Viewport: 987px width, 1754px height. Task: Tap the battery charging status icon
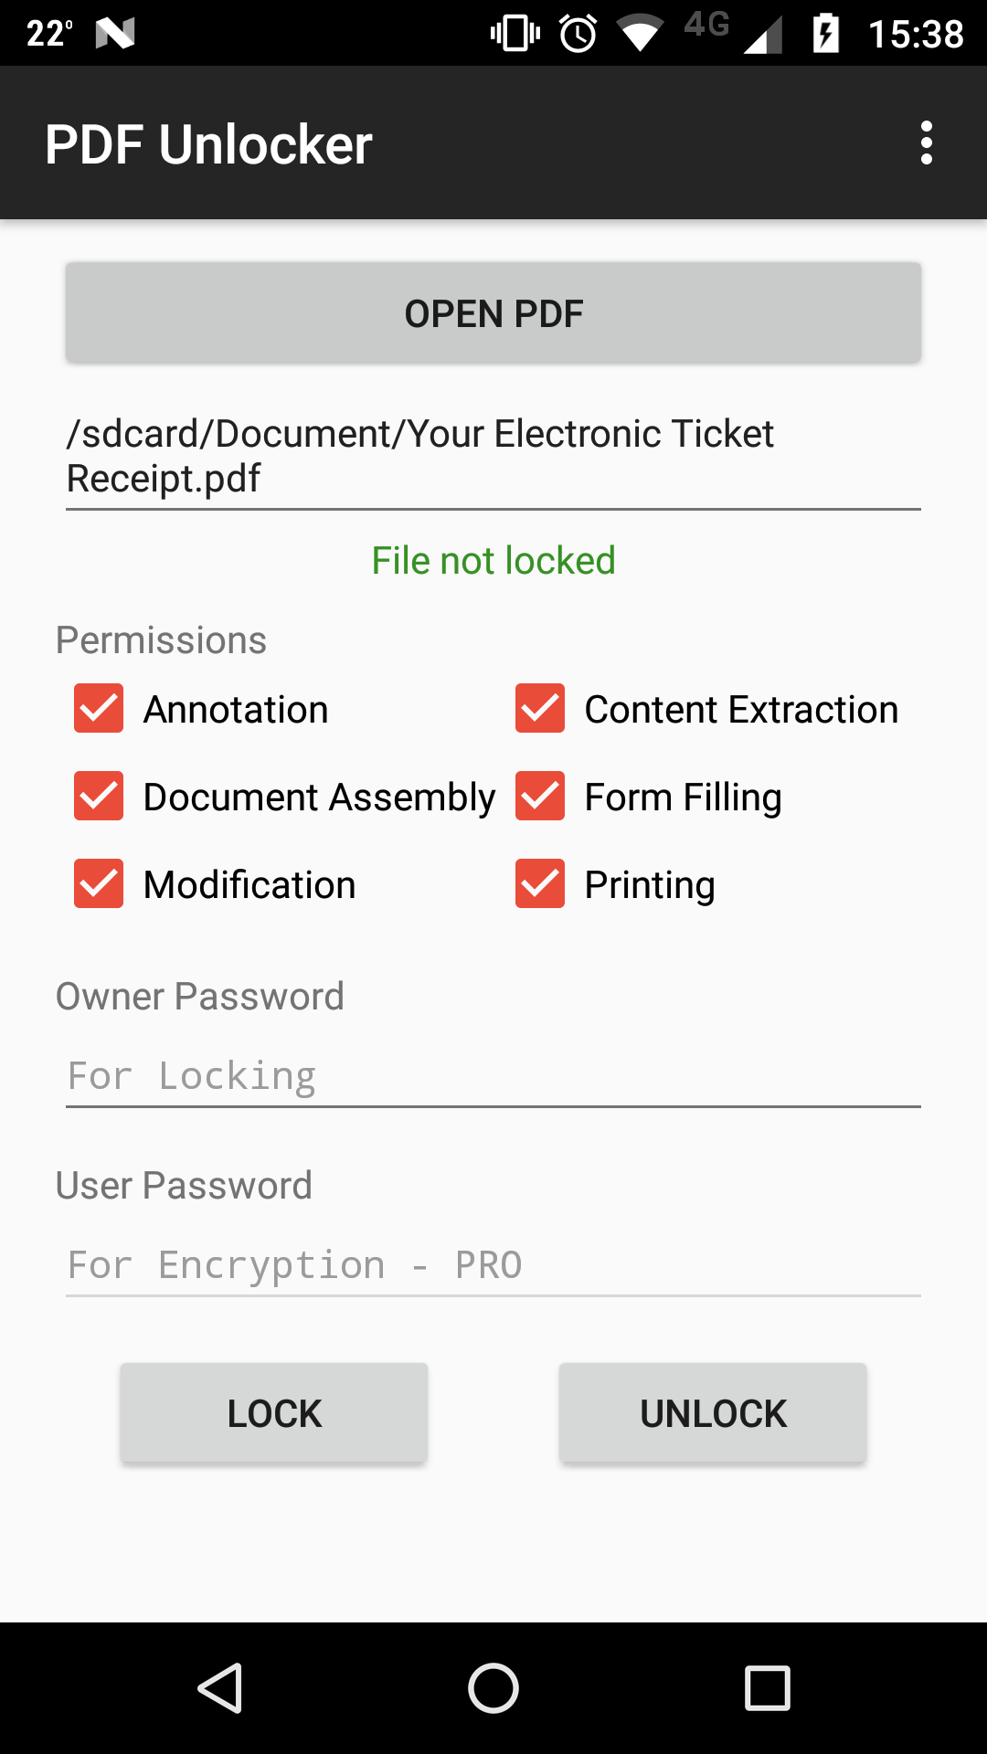click(826, 35)
